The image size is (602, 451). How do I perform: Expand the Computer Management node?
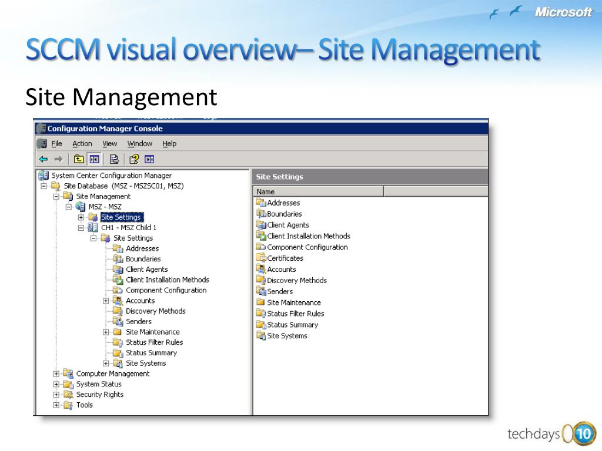tap(56, 374)
